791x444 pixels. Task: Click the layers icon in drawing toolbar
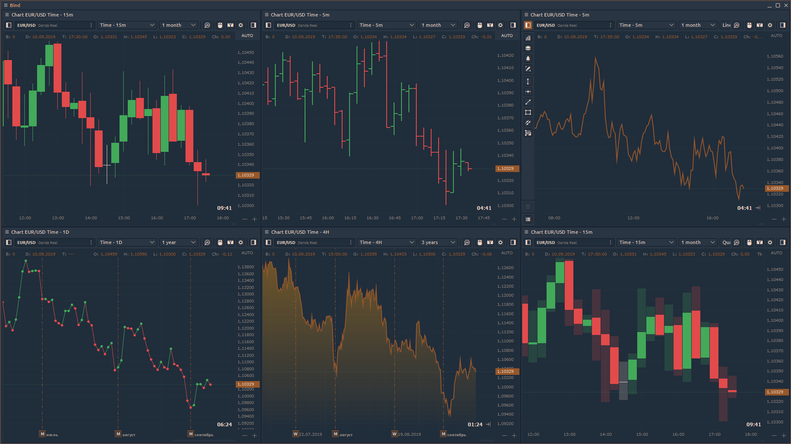click(x=528, y=48)
